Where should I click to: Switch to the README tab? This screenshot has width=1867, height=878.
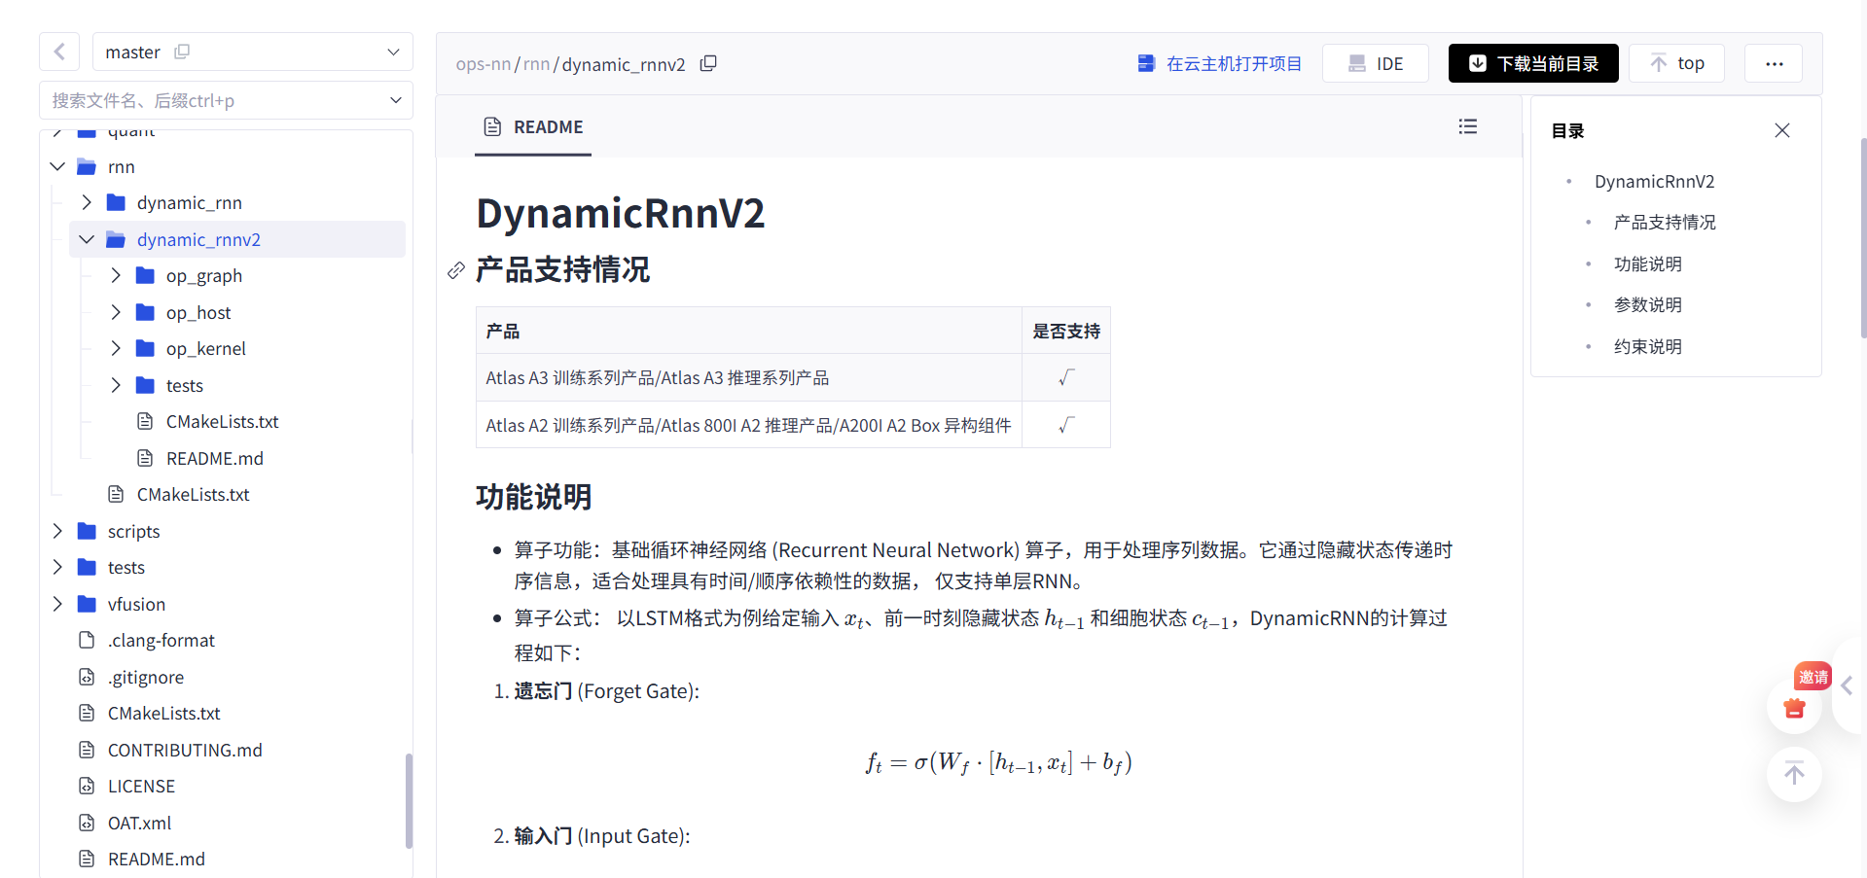click(533, 126)
